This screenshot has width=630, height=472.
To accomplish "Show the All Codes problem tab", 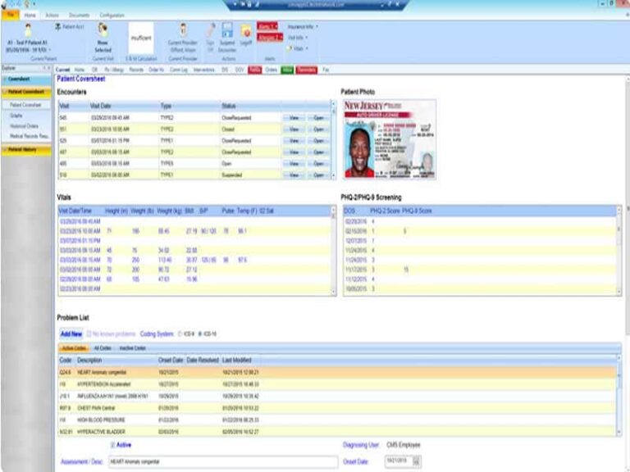I will [x=103, y=348].
